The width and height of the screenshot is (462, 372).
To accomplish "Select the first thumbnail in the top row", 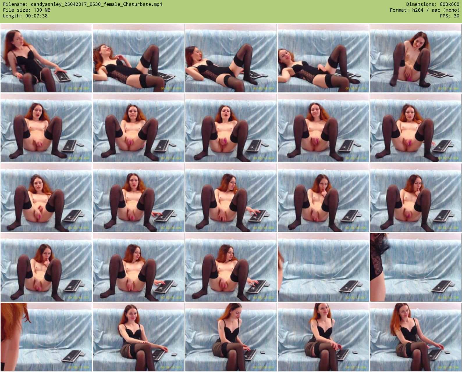I will point(46,58).
